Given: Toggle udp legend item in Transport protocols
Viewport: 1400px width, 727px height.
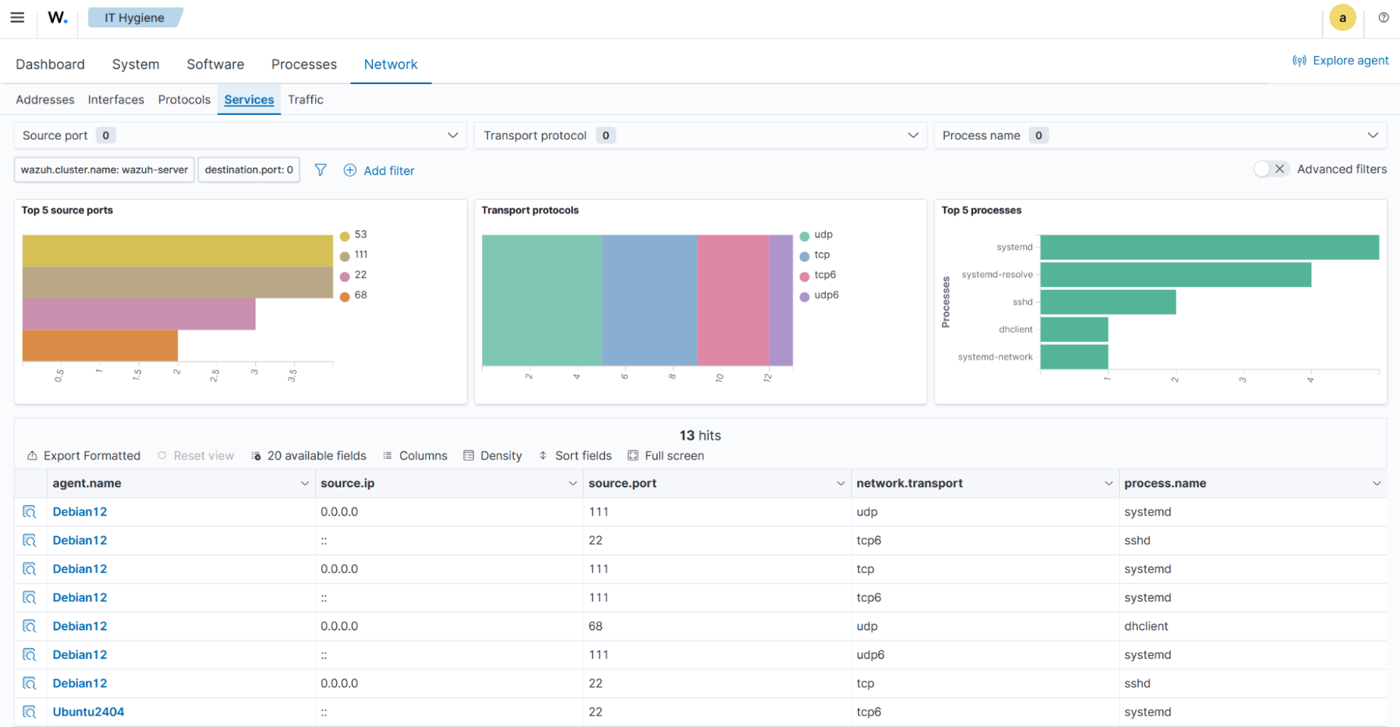Looking at the screenshot, I should tap(823, 235).
